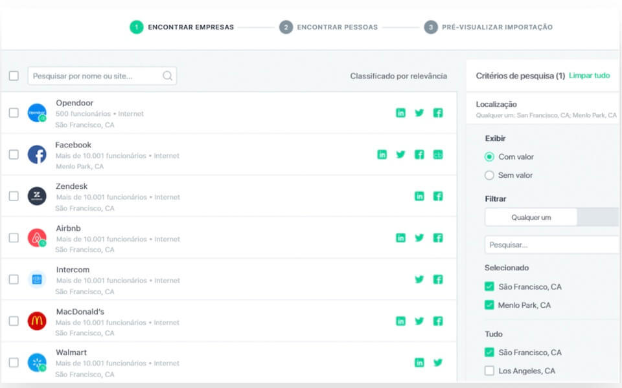The height and width of the screenshot is (388, 622).
Task: Open Walmart's Twitter icon
Action: point(438,362)
